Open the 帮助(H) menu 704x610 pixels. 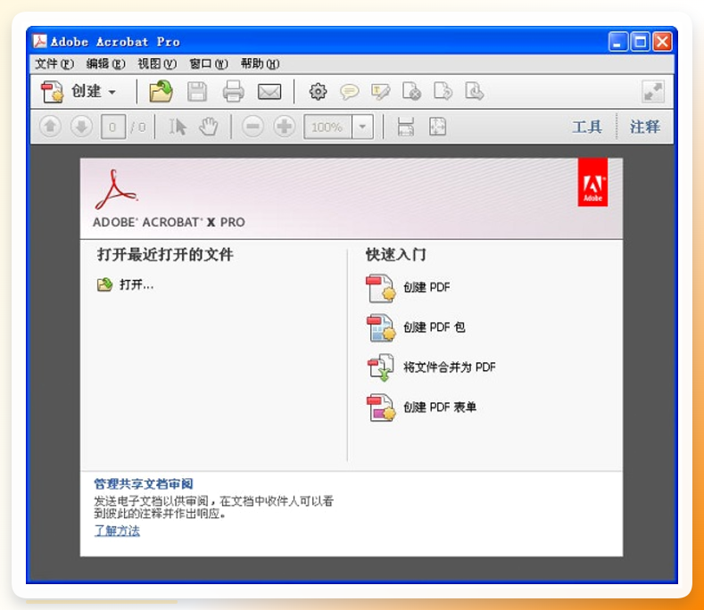coord(260,64)
